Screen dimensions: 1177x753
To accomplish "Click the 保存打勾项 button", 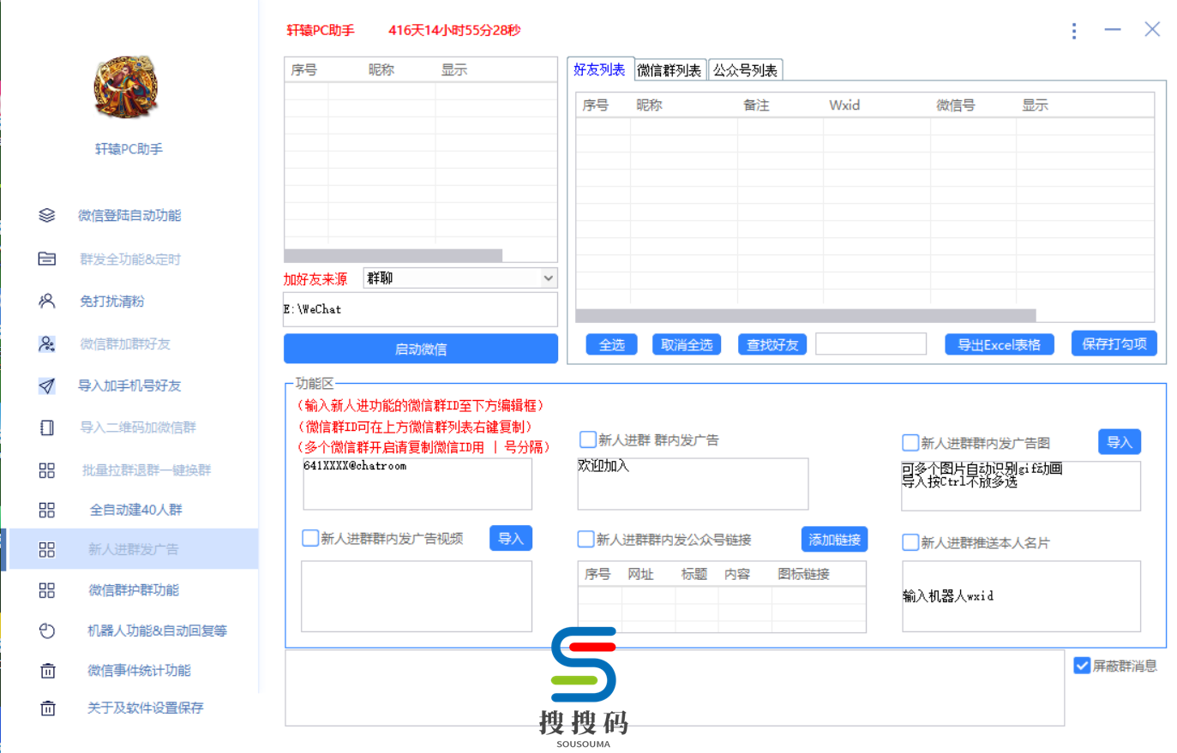I will pos(1114,344).
